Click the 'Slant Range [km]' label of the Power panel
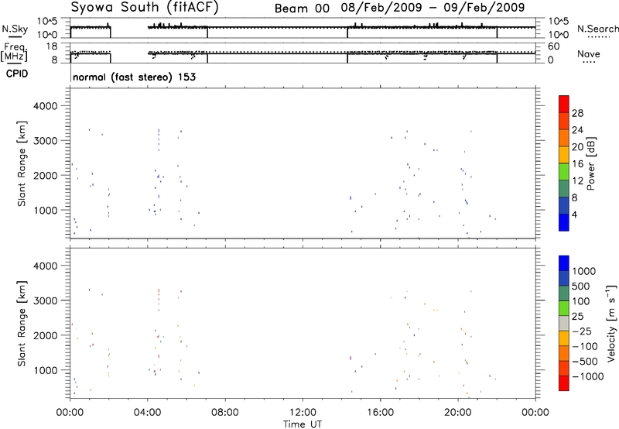 point(22,163)
